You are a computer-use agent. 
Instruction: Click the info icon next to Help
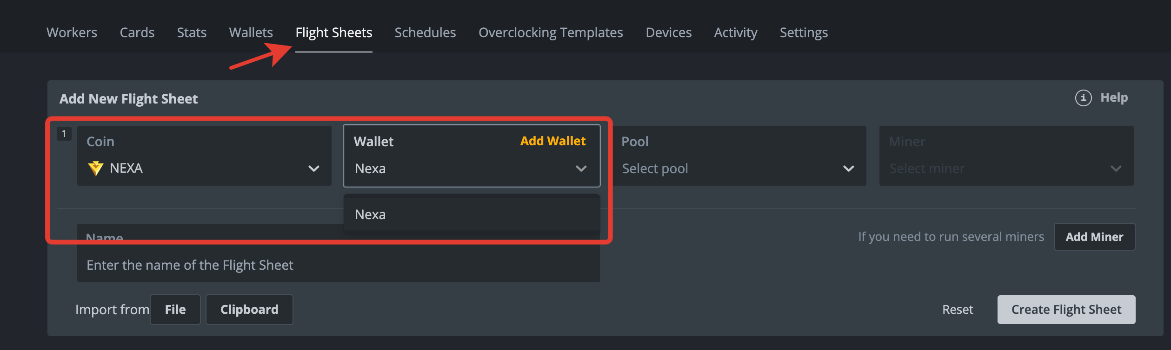pos(1084,97)
